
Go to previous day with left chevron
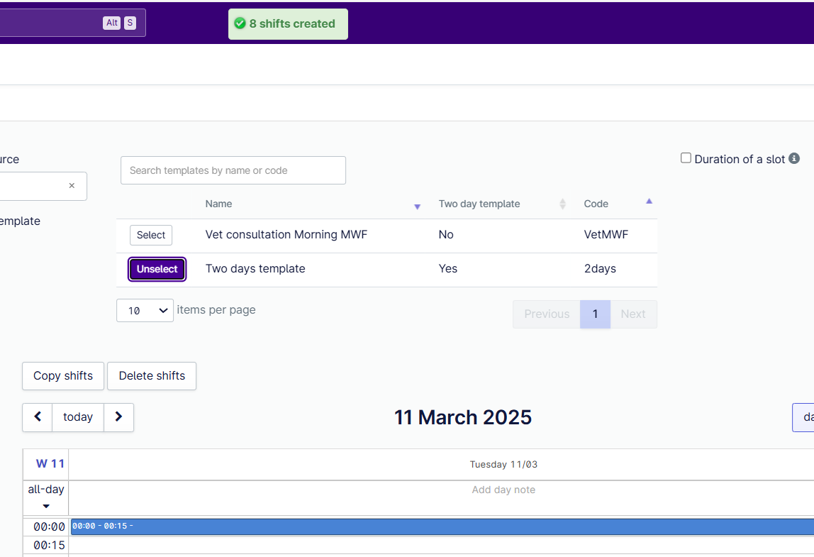click(38, 417)
